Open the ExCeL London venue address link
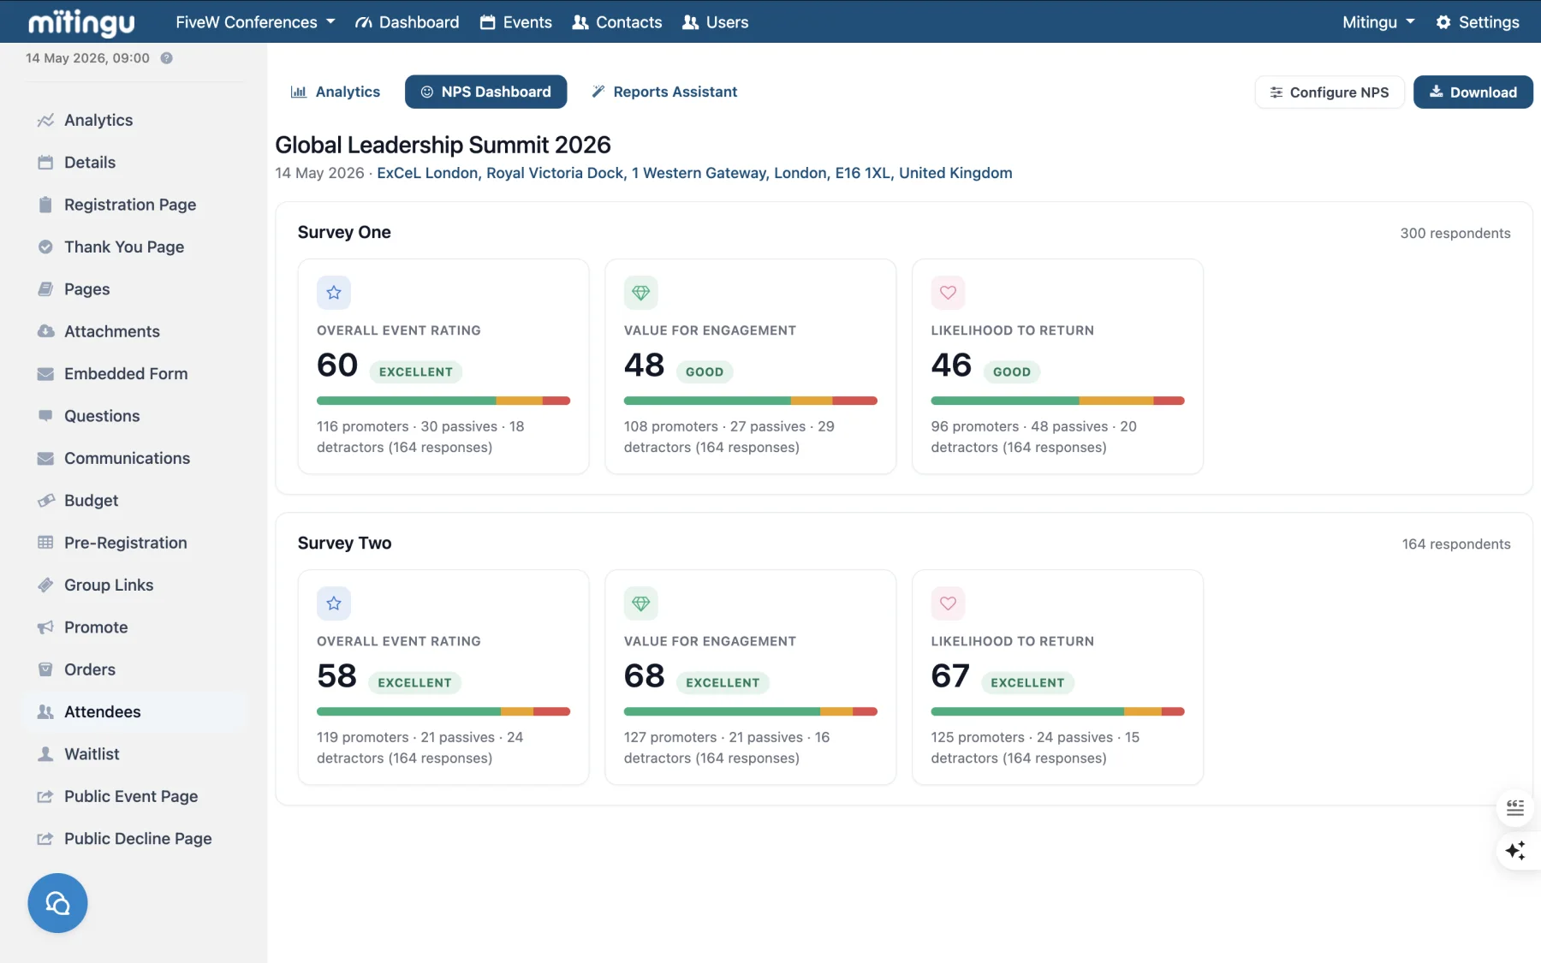 click(x=694, y=173)
